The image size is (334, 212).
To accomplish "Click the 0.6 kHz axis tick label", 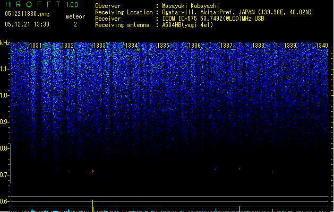I will pos(4,201).
